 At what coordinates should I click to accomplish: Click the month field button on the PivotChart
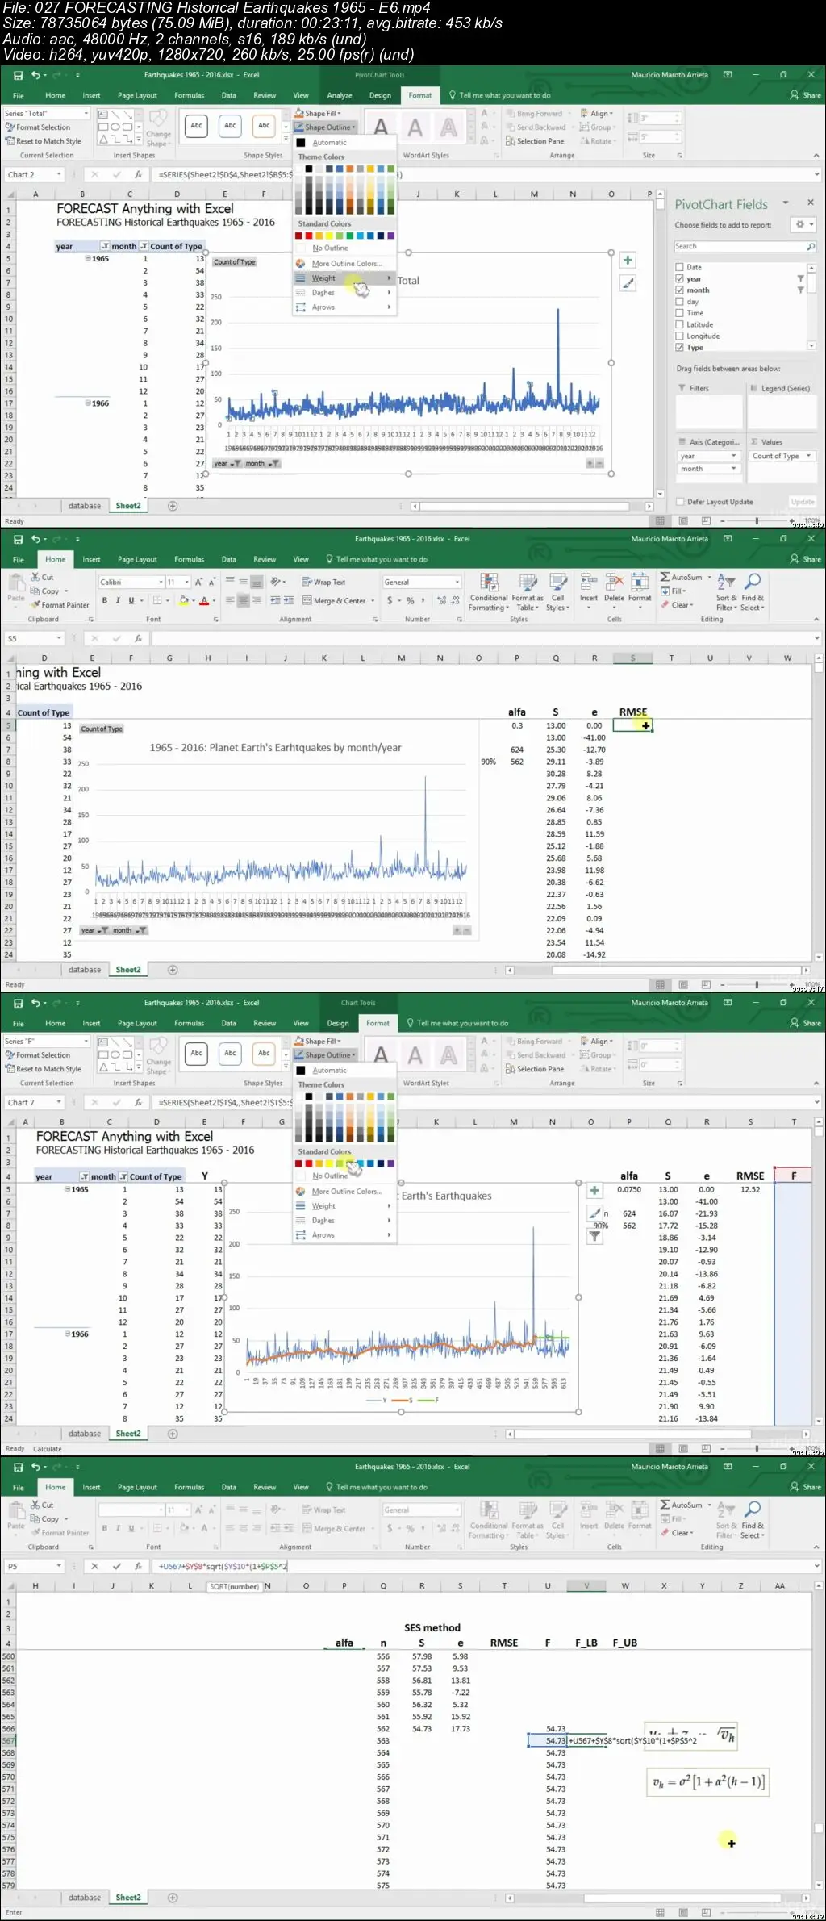pyautogui.click(x=262, y=464)
